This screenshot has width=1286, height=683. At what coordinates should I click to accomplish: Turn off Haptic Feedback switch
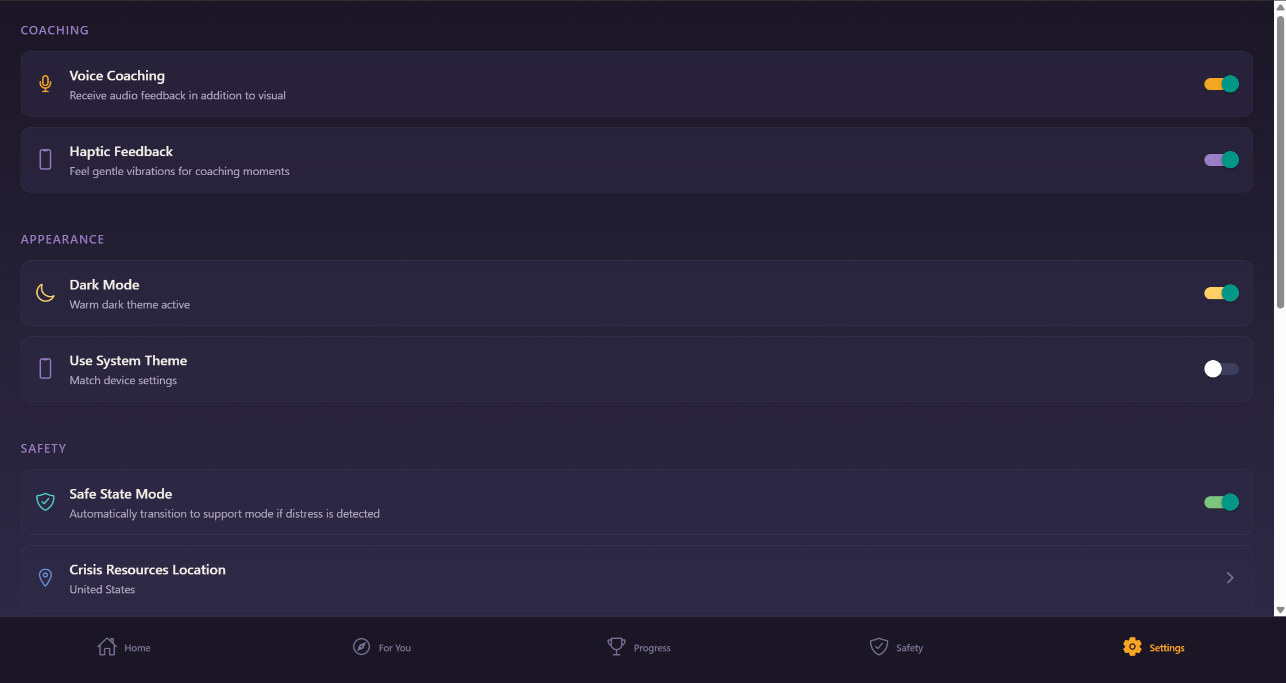coord(1221,160)
